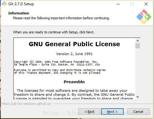Minimize the Git Setup window
154x119 pixels.
[118, 4]
